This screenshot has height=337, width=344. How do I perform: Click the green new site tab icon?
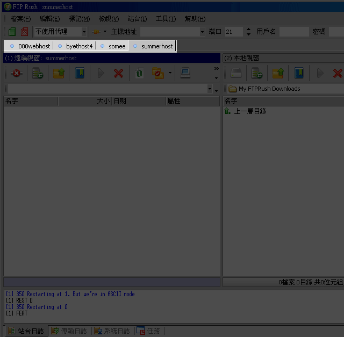click(12, 32)
